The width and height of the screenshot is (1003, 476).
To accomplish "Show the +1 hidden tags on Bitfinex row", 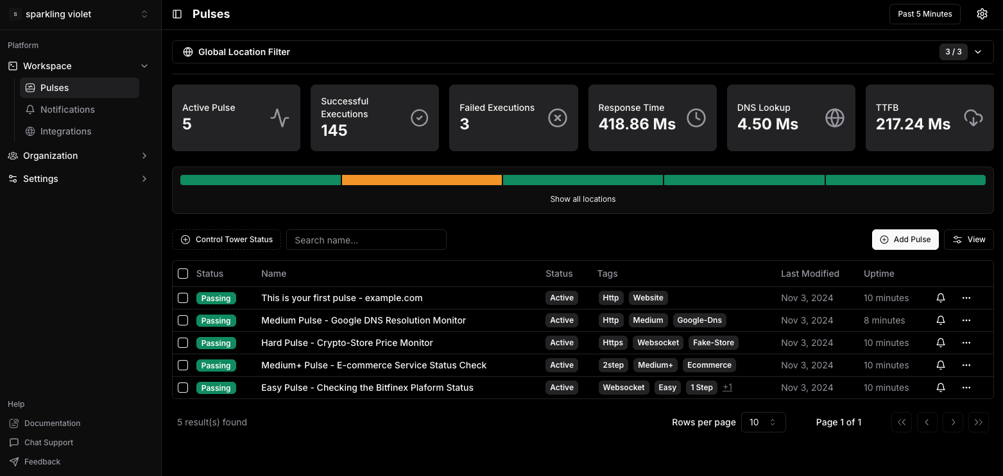I will pos(727,388).
